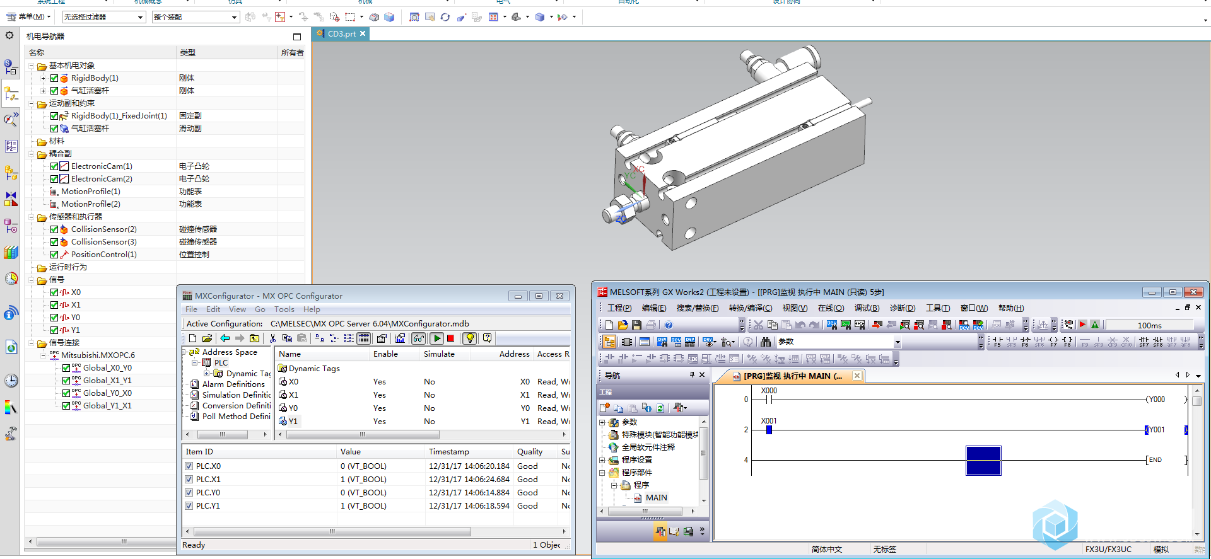Toggle signal X0 checkbox in navigator
The width and height of the screenshot is (1211, 559).
click(x=54, y=292)
